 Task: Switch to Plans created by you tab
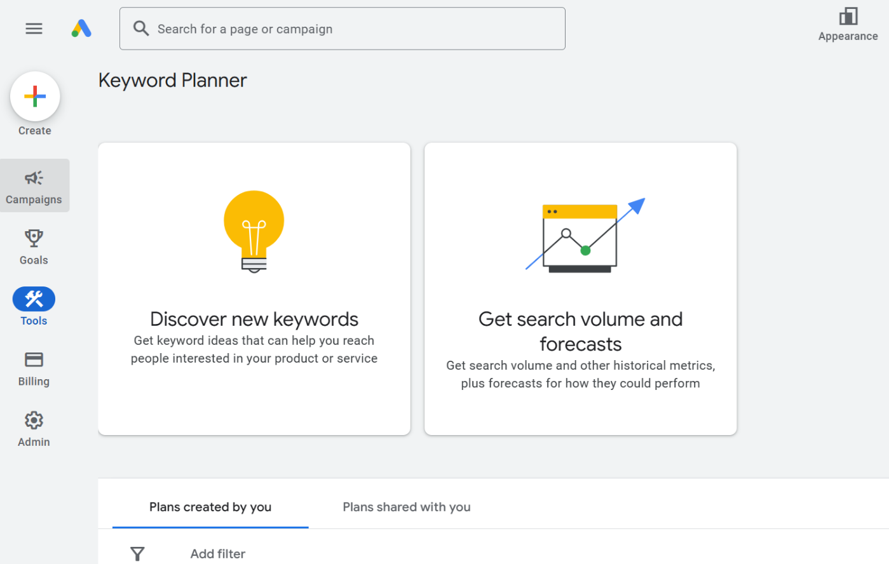tap(210, 507)
